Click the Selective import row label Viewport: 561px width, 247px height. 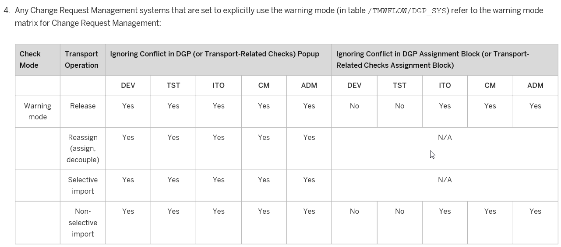click(83, 185)
